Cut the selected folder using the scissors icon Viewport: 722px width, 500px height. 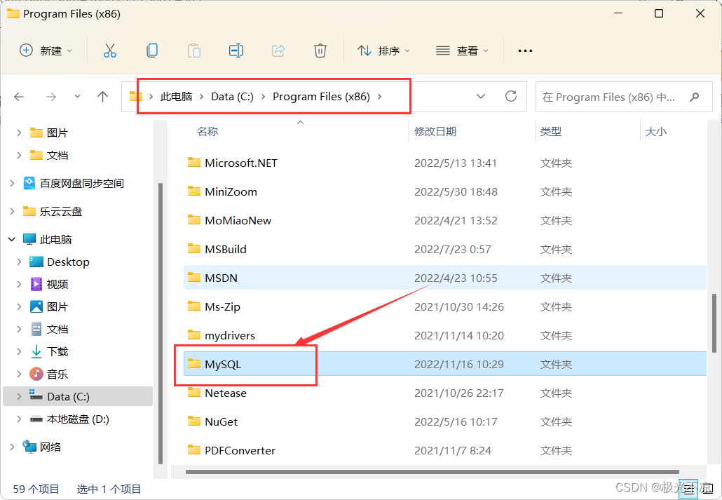pos(109,50)
